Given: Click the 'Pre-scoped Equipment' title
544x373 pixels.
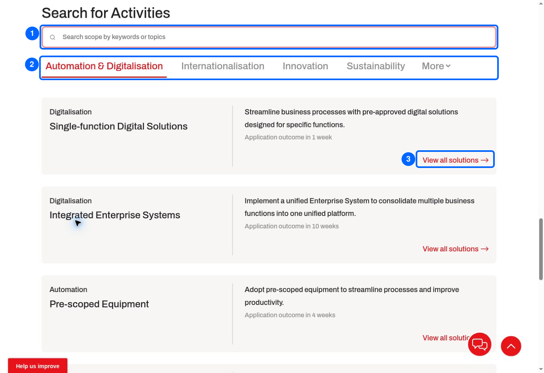Looking at the screenshot, I should 99,304.
